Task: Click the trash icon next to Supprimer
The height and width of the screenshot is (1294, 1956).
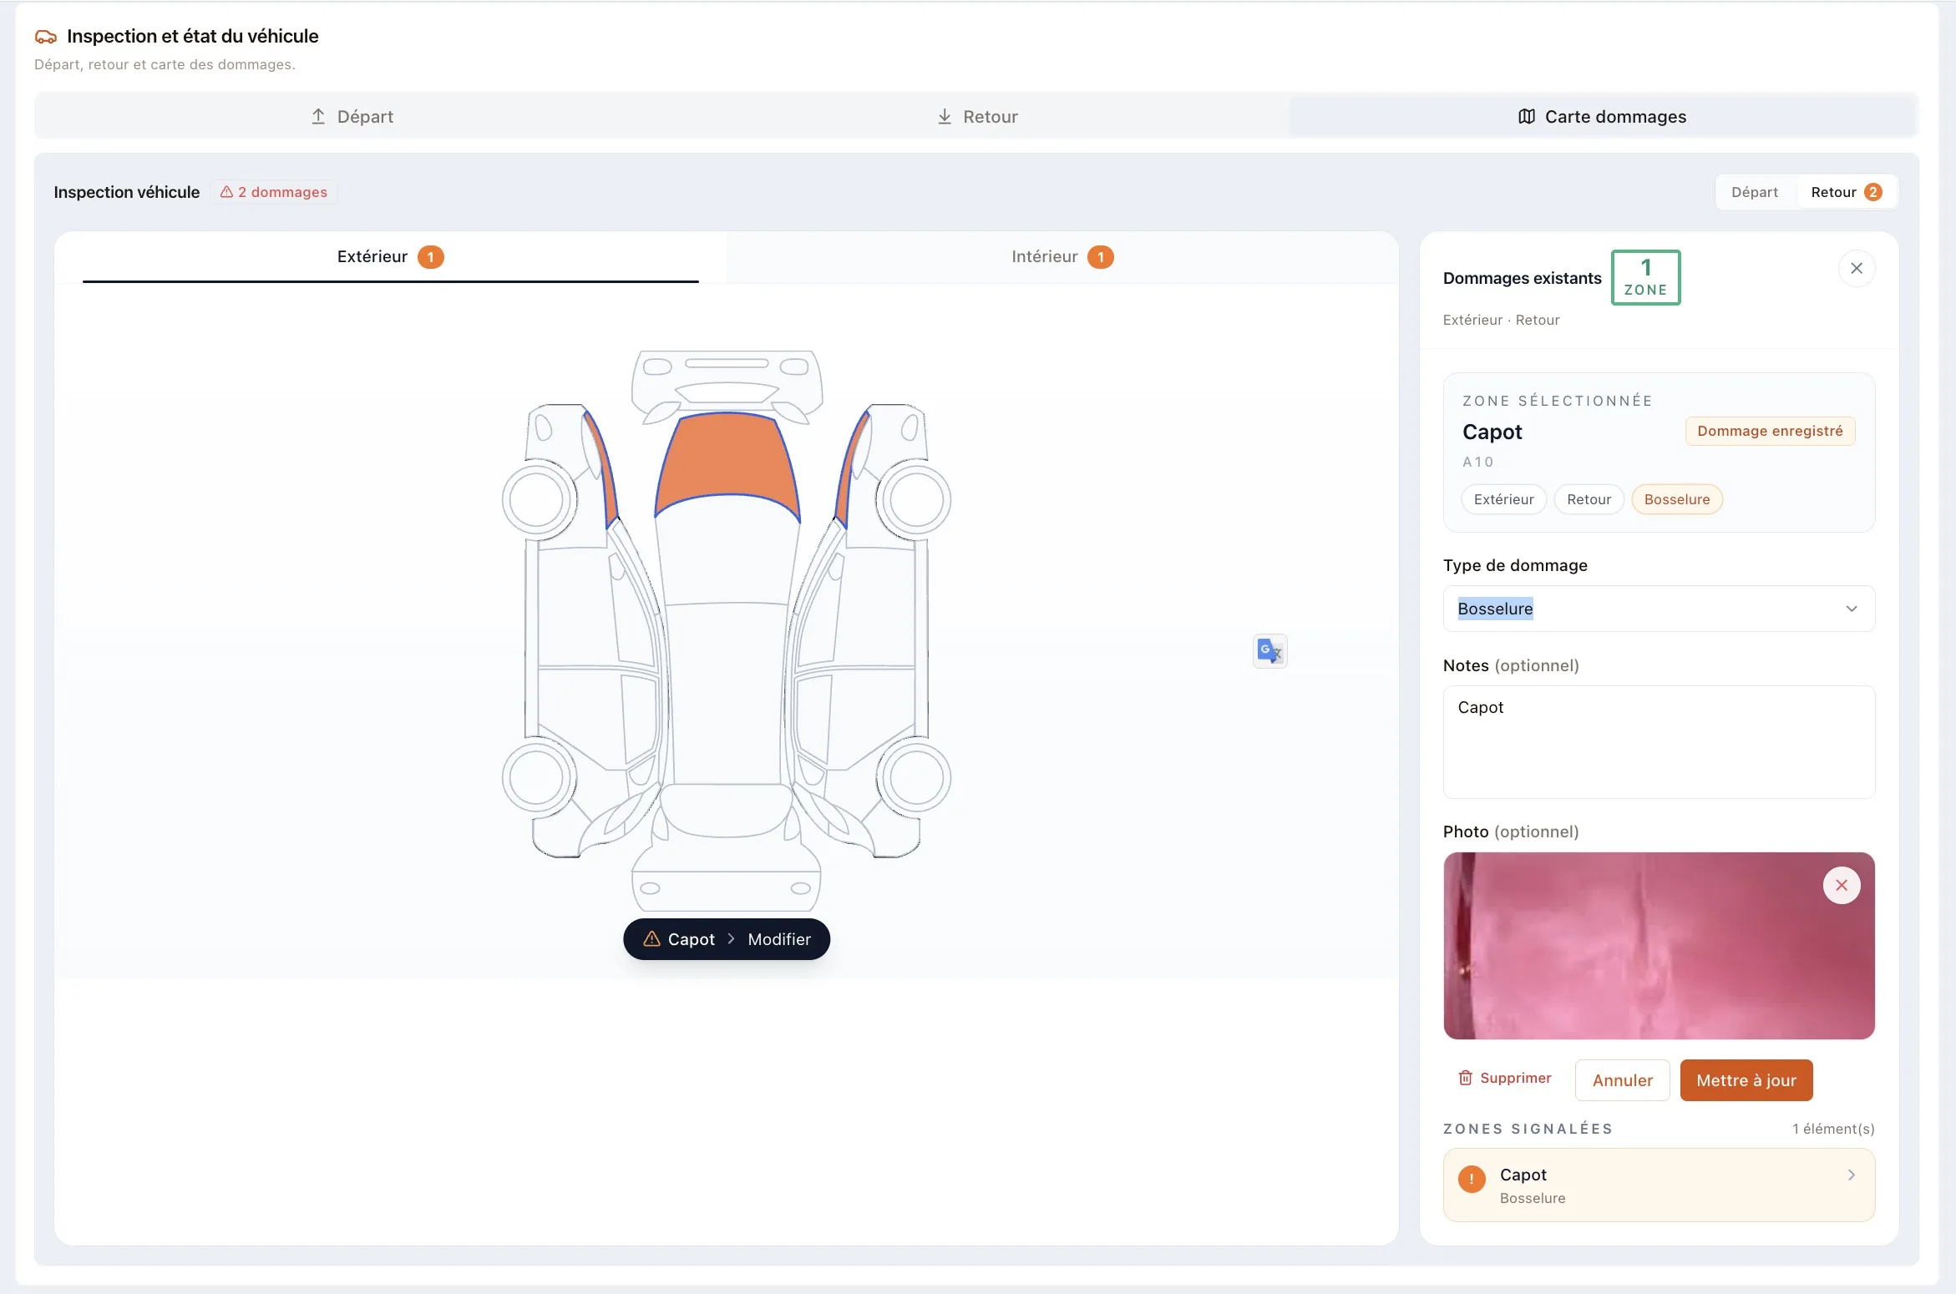Action: tap(1465, 1078)
